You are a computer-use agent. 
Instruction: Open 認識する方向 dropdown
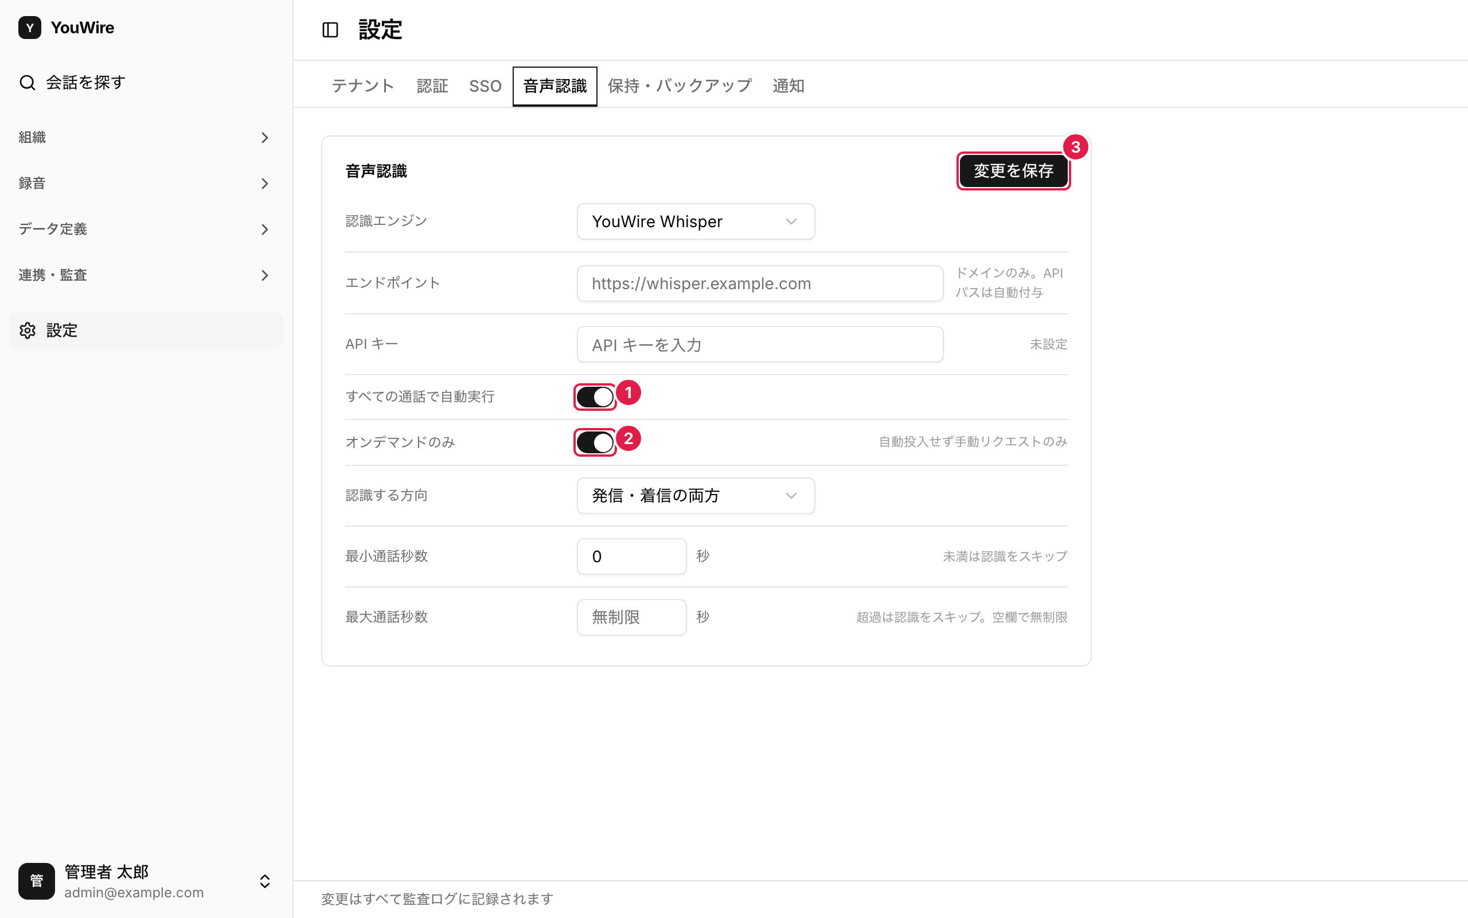(696, 495)
